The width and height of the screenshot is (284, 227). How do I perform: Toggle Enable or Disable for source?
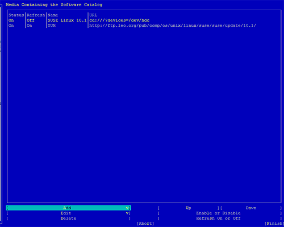220,213
